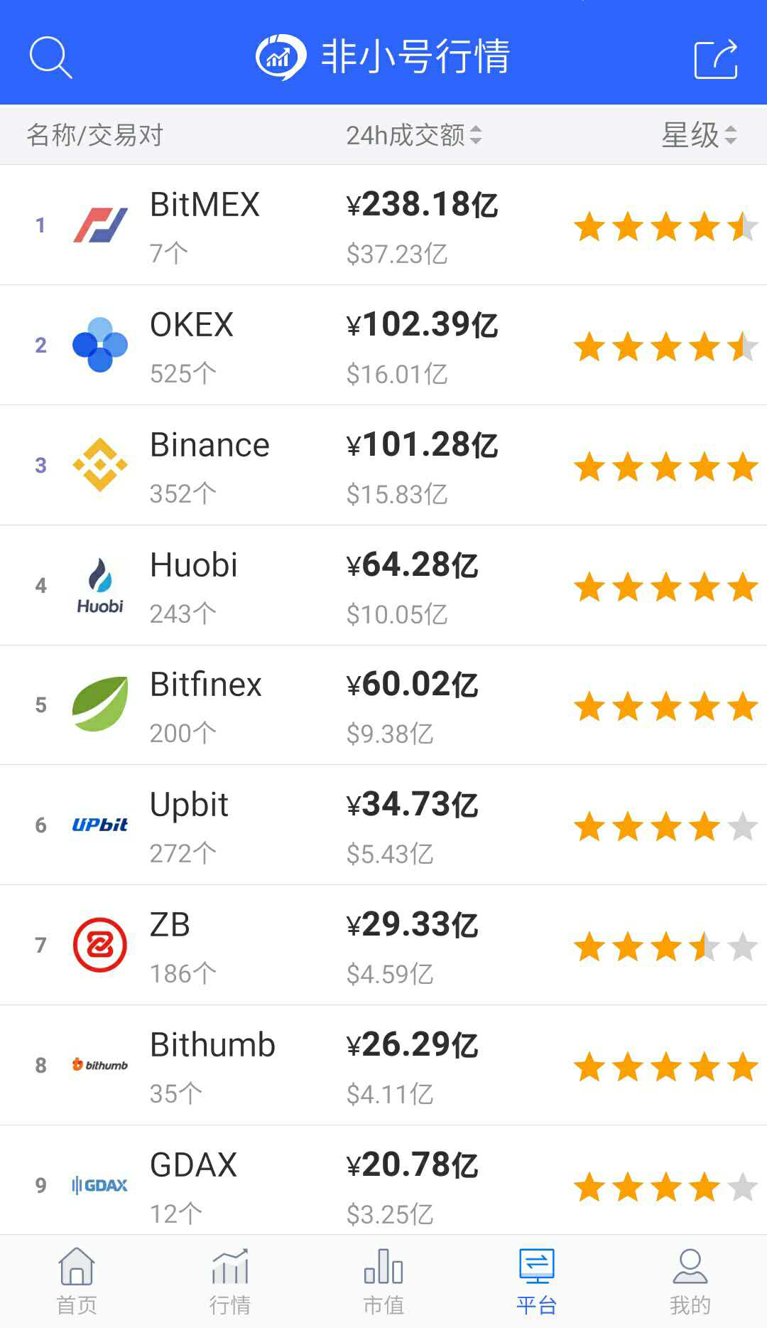Click the BitMEX exchange logo
This screenshot has width=767, height=1328.
[100, 225]
